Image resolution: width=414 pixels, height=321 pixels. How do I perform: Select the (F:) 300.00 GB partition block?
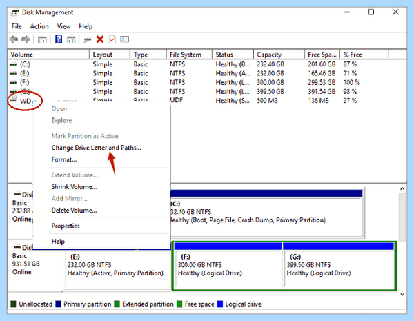(x=227, y=266)
